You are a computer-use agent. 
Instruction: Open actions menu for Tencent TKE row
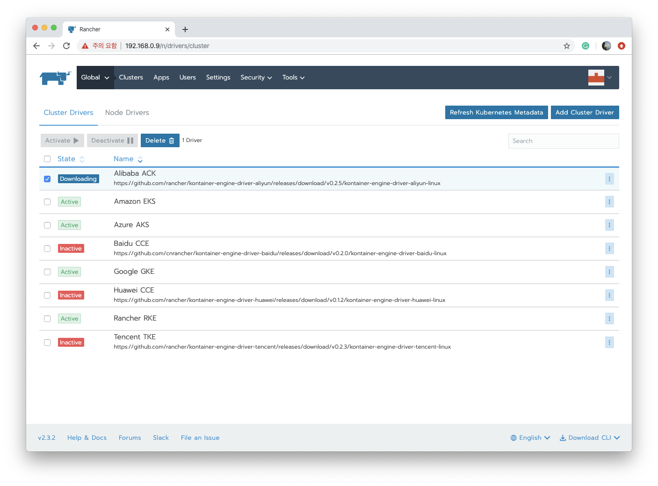point(609,343)
